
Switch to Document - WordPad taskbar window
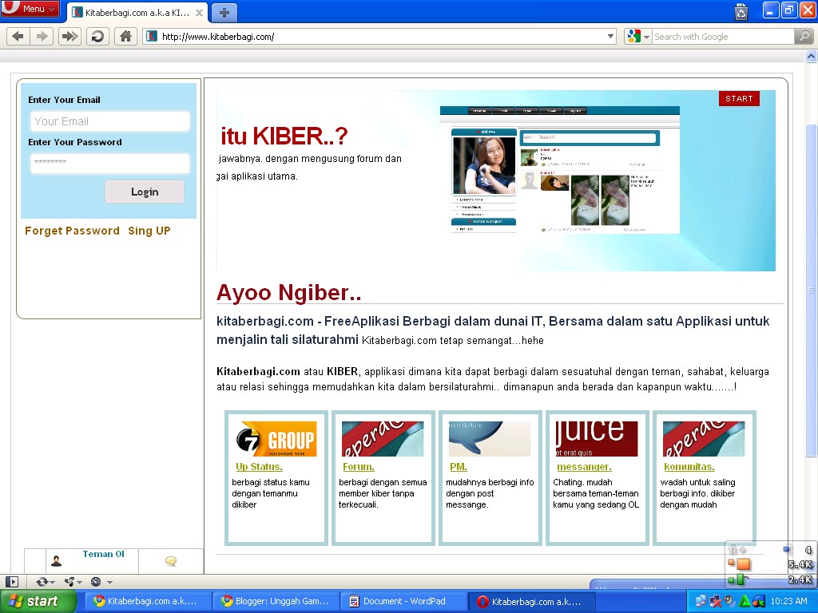[403, 601]
